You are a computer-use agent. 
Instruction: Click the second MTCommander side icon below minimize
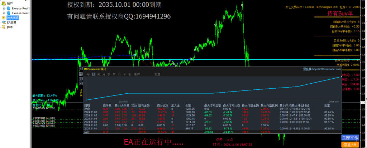[81, 74]
